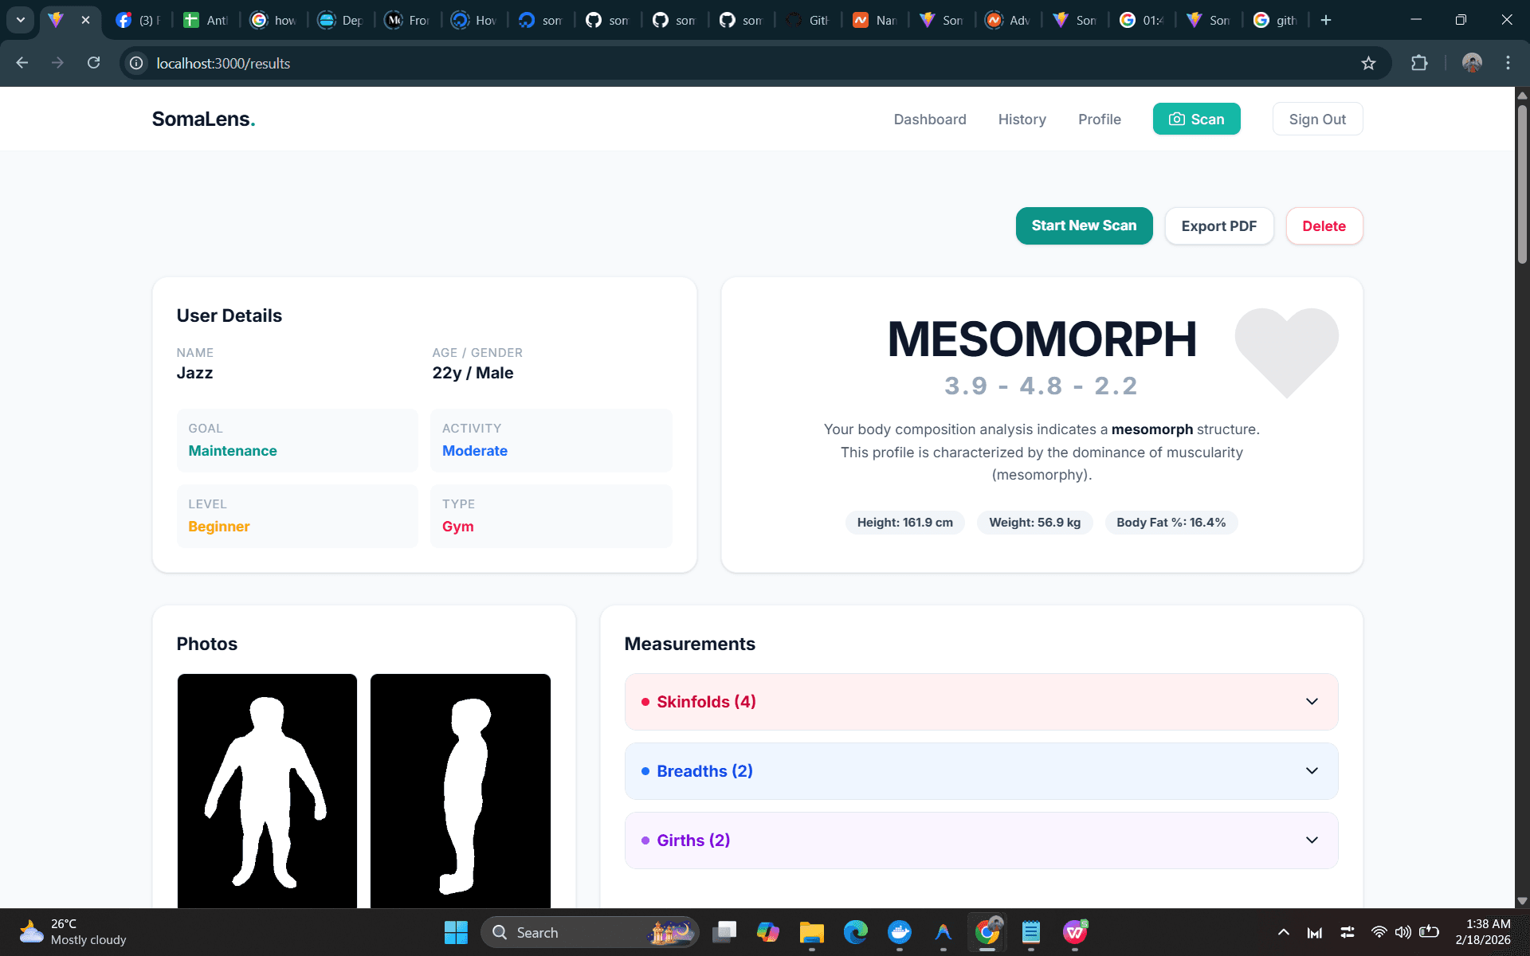Open Chrome three-dot menu
Viewport: 1530px width, 956px height.
1508,63
